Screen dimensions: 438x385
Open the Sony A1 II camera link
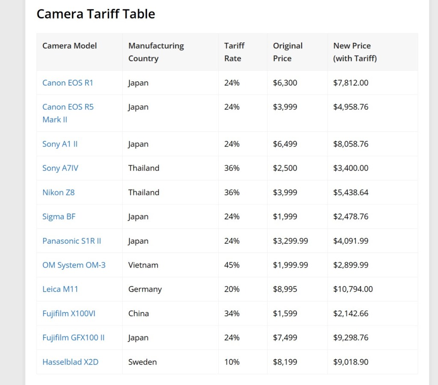pyautogui.click(x=60, y=144)
